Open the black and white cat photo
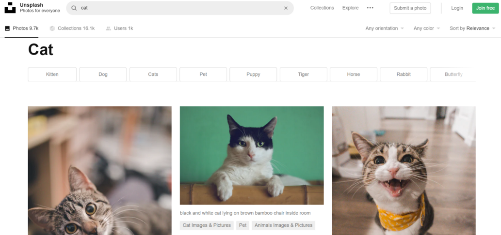 tap(252, 155)
